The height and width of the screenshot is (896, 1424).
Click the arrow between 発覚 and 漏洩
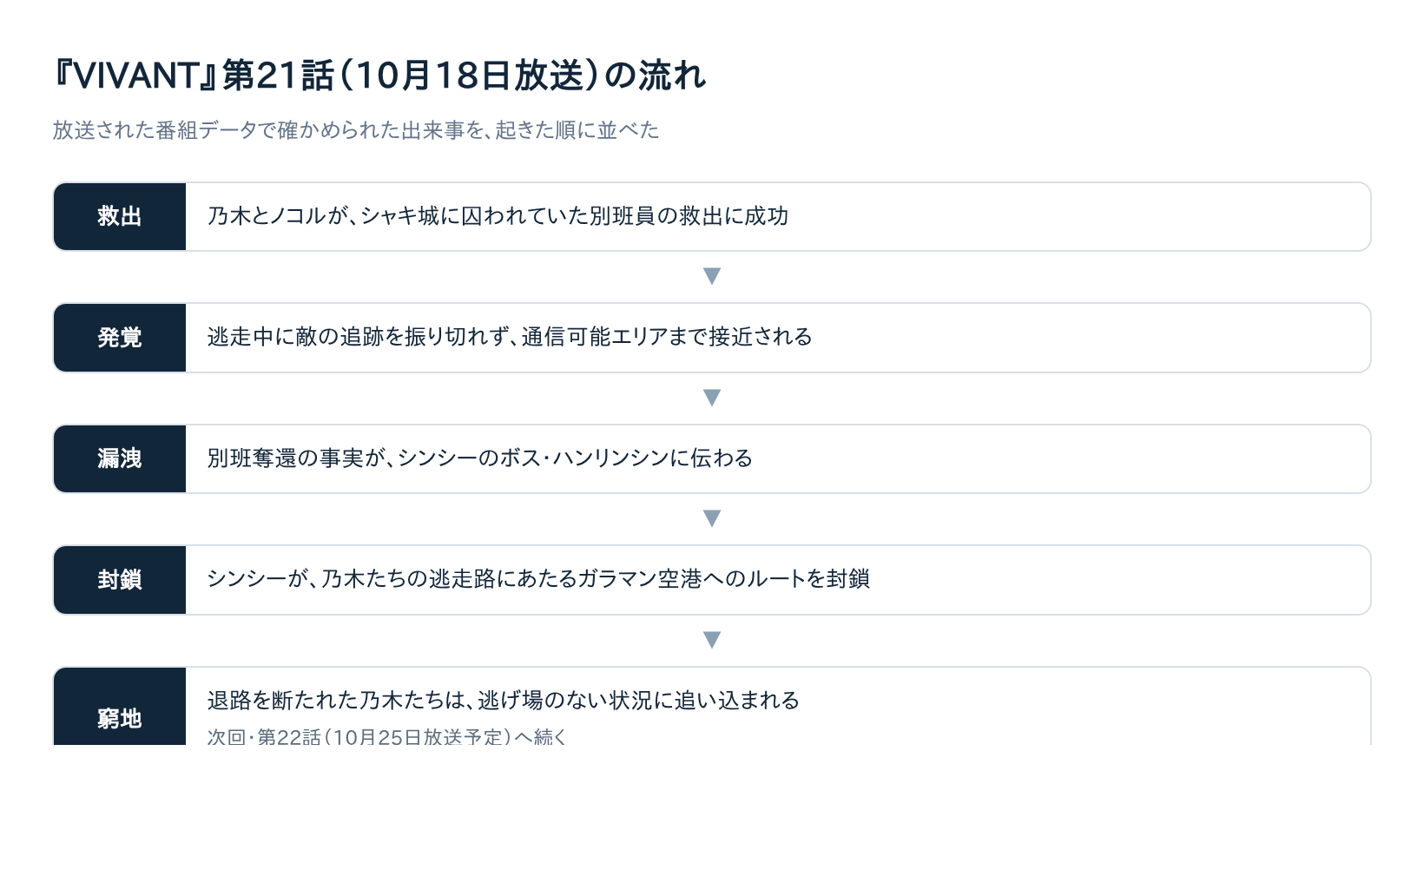click(712, 398)
